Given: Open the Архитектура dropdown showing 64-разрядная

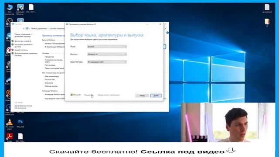Looking at the screenshot, I should (107, 62).
